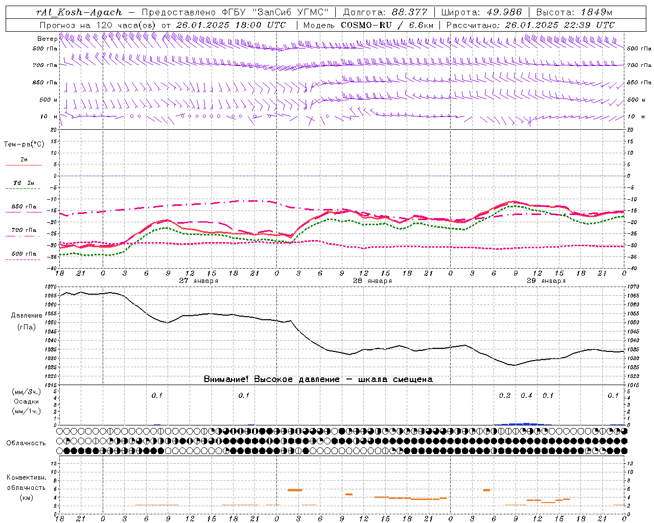Select the 850 гПа temperature legend entry
654x523 pixels.
[24, 208]
